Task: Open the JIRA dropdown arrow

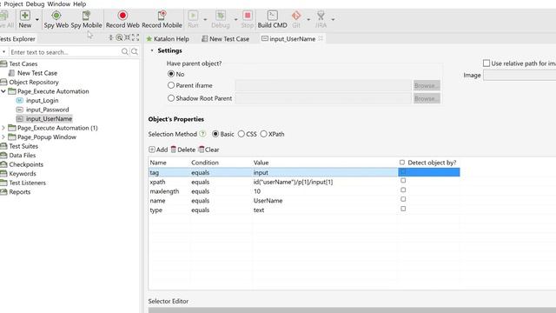Action: point(333,20)
